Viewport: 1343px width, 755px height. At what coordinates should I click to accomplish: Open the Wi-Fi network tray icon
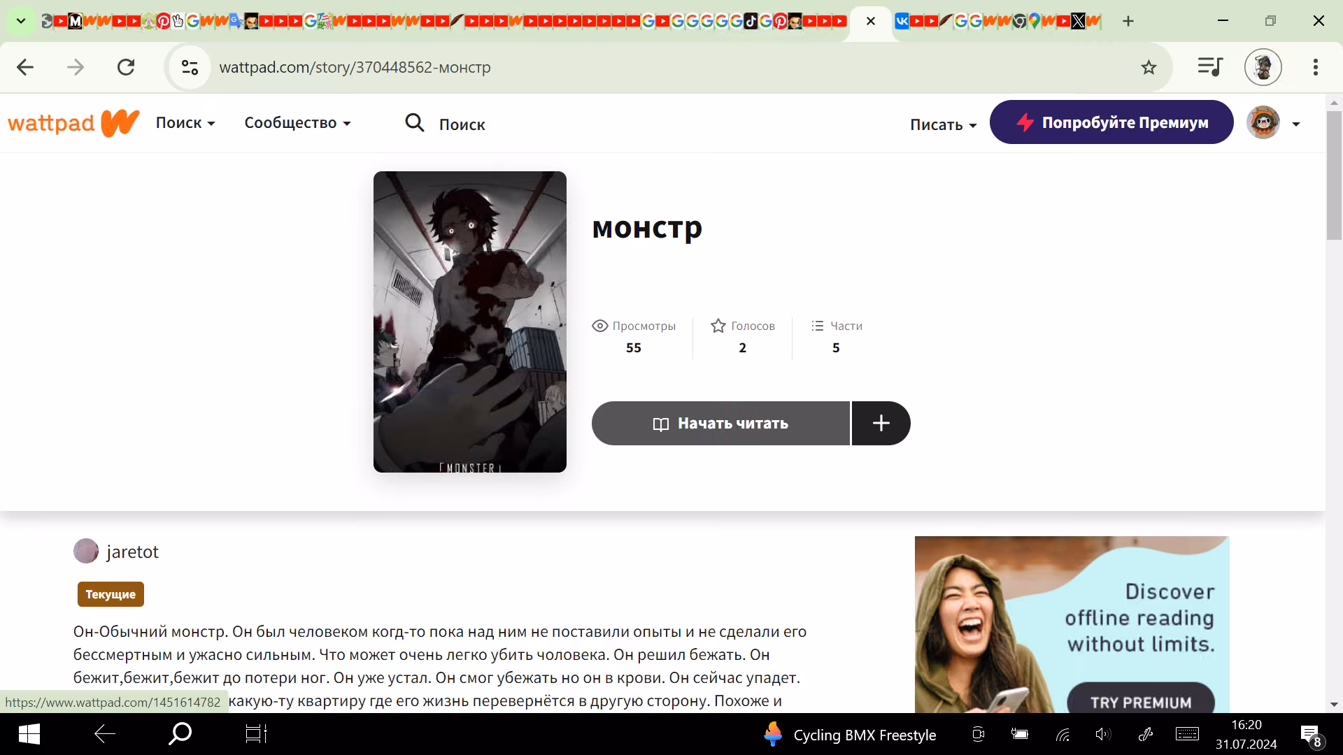1063,734
